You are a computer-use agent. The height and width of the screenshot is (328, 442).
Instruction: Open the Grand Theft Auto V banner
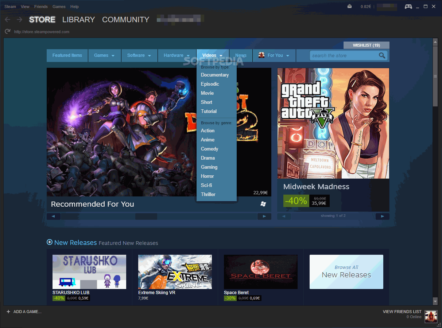[x=333, y=123]
